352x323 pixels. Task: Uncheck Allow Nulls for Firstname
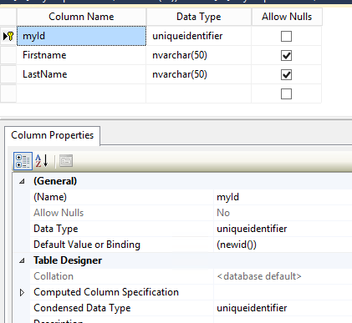click(x=286, y=55)
